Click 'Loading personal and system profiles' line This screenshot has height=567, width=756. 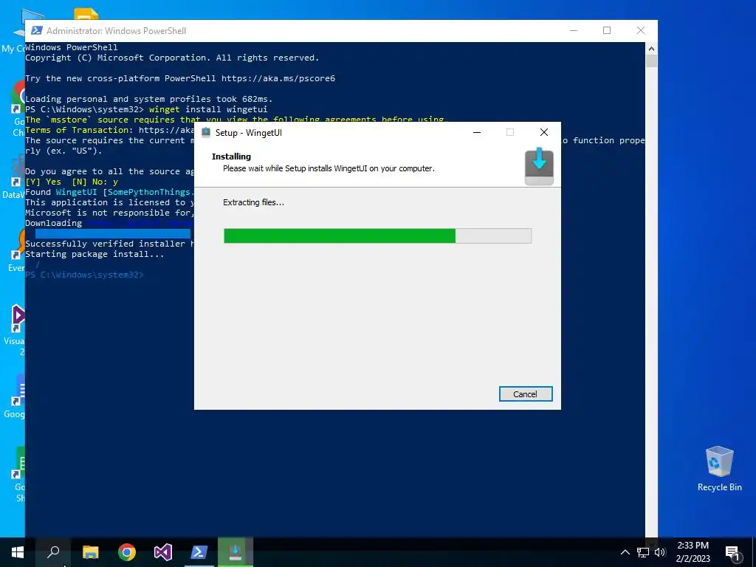(x=148, y=99)
